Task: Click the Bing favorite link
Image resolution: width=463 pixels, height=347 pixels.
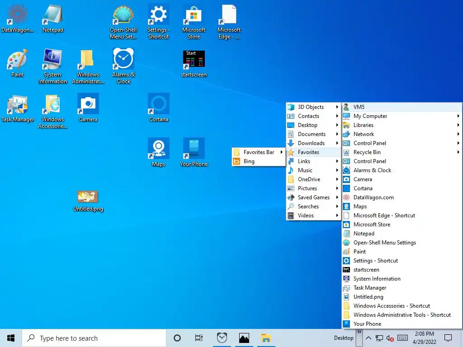Action: 259,161
